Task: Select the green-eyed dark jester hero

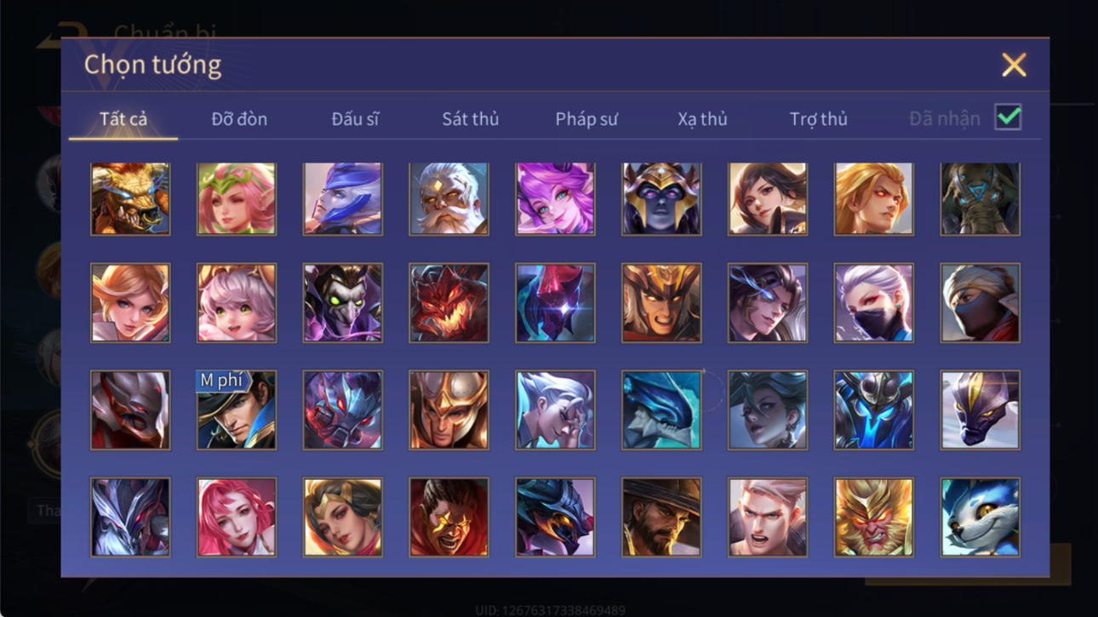Action: [x=342, y=303]
